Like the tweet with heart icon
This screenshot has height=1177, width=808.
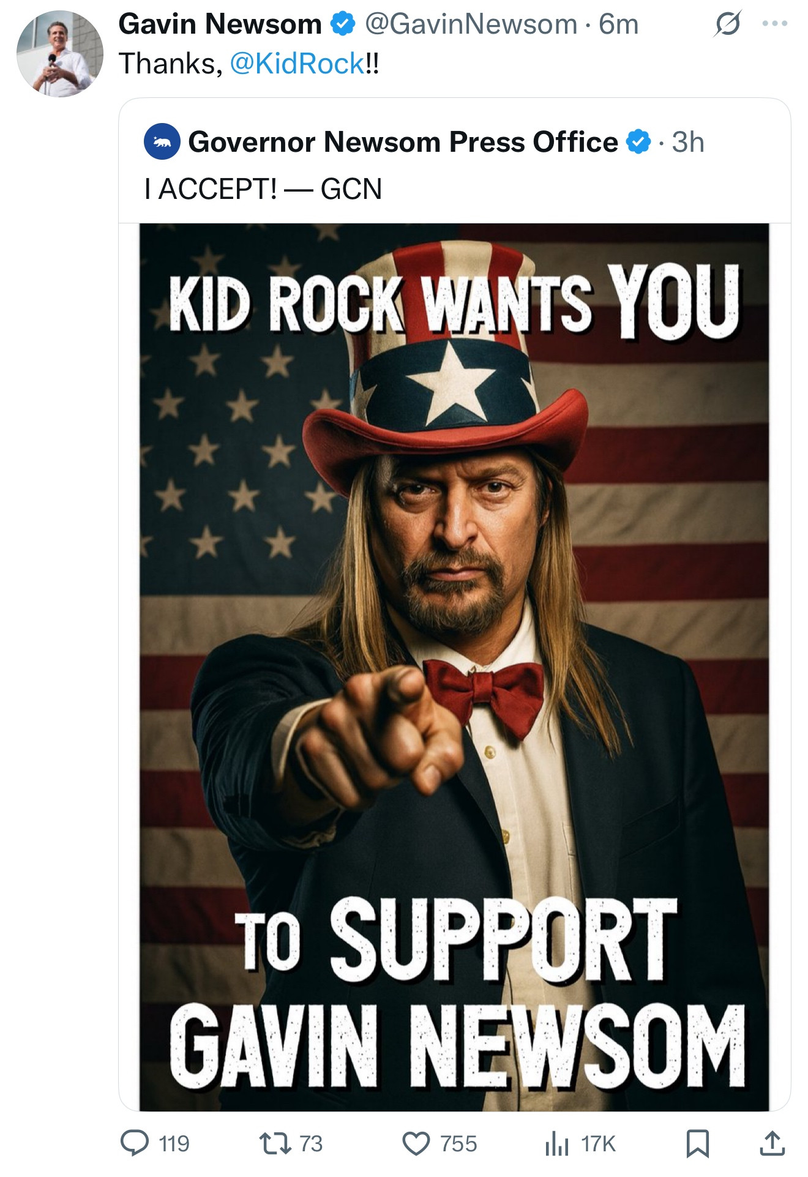[x=416, y=1144]
